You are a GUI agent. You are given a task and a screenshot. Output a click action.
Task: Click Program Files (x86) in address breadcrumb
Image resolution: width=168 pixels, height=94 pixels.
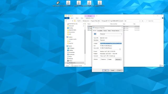tap(95, 21)
